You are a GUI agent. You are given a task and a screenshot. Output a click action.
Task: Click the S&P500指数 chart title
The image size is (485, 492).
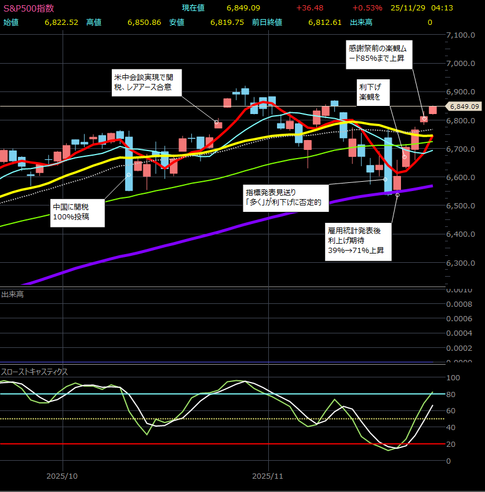click(29, 8)
